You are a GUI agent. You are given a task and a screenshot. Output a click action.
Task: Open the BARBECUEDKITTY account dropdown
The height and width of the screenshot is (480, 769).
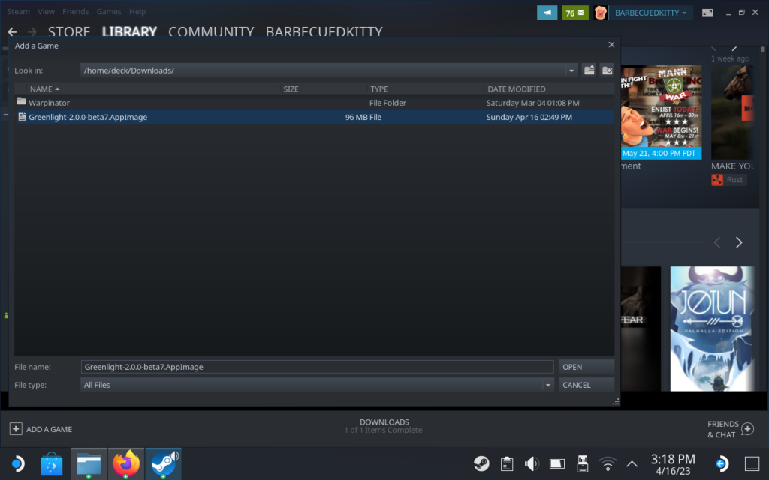click(x=650, y=13)
